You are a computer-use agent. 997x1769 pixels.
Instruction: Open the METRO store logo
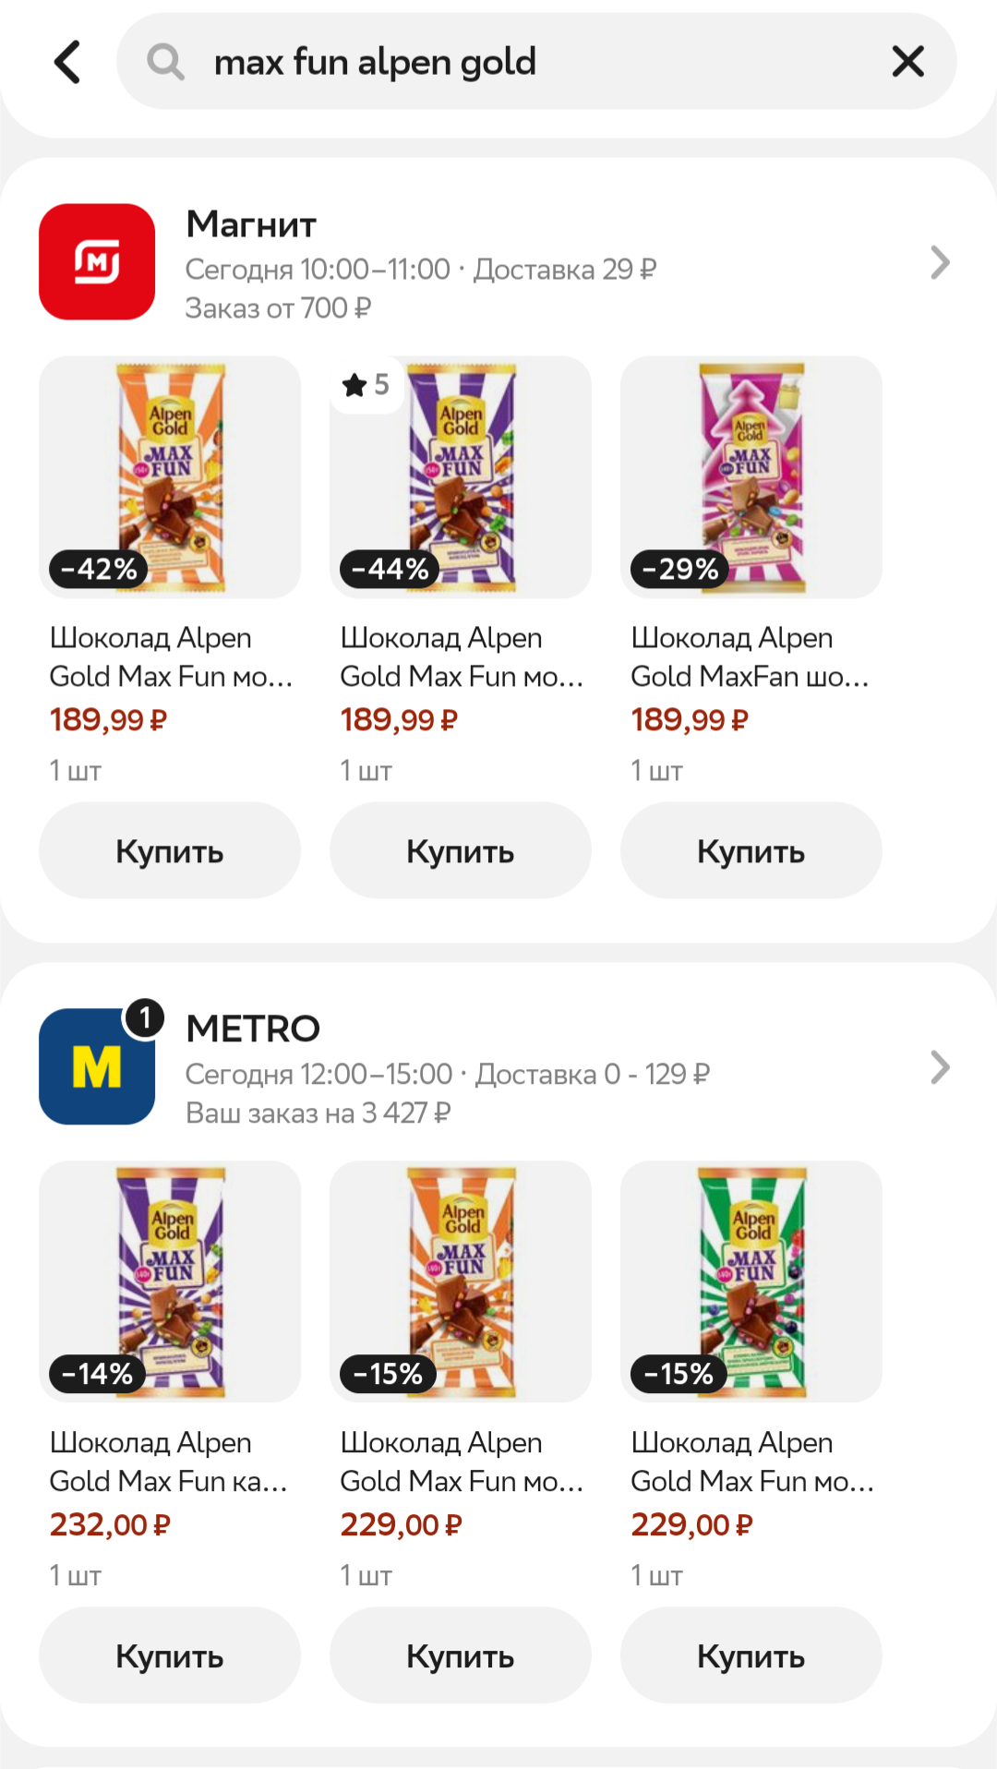point(97,1067)
